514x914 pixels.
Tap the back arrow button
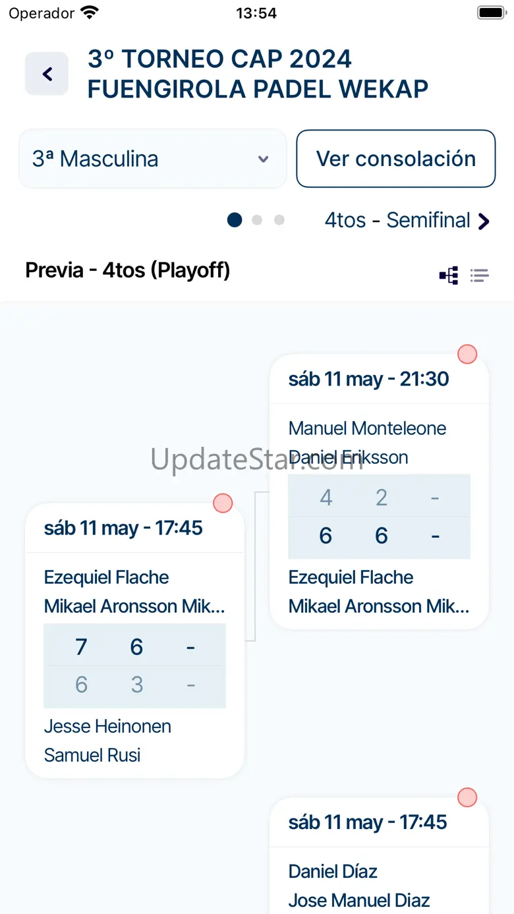click(x=47, y=74)
